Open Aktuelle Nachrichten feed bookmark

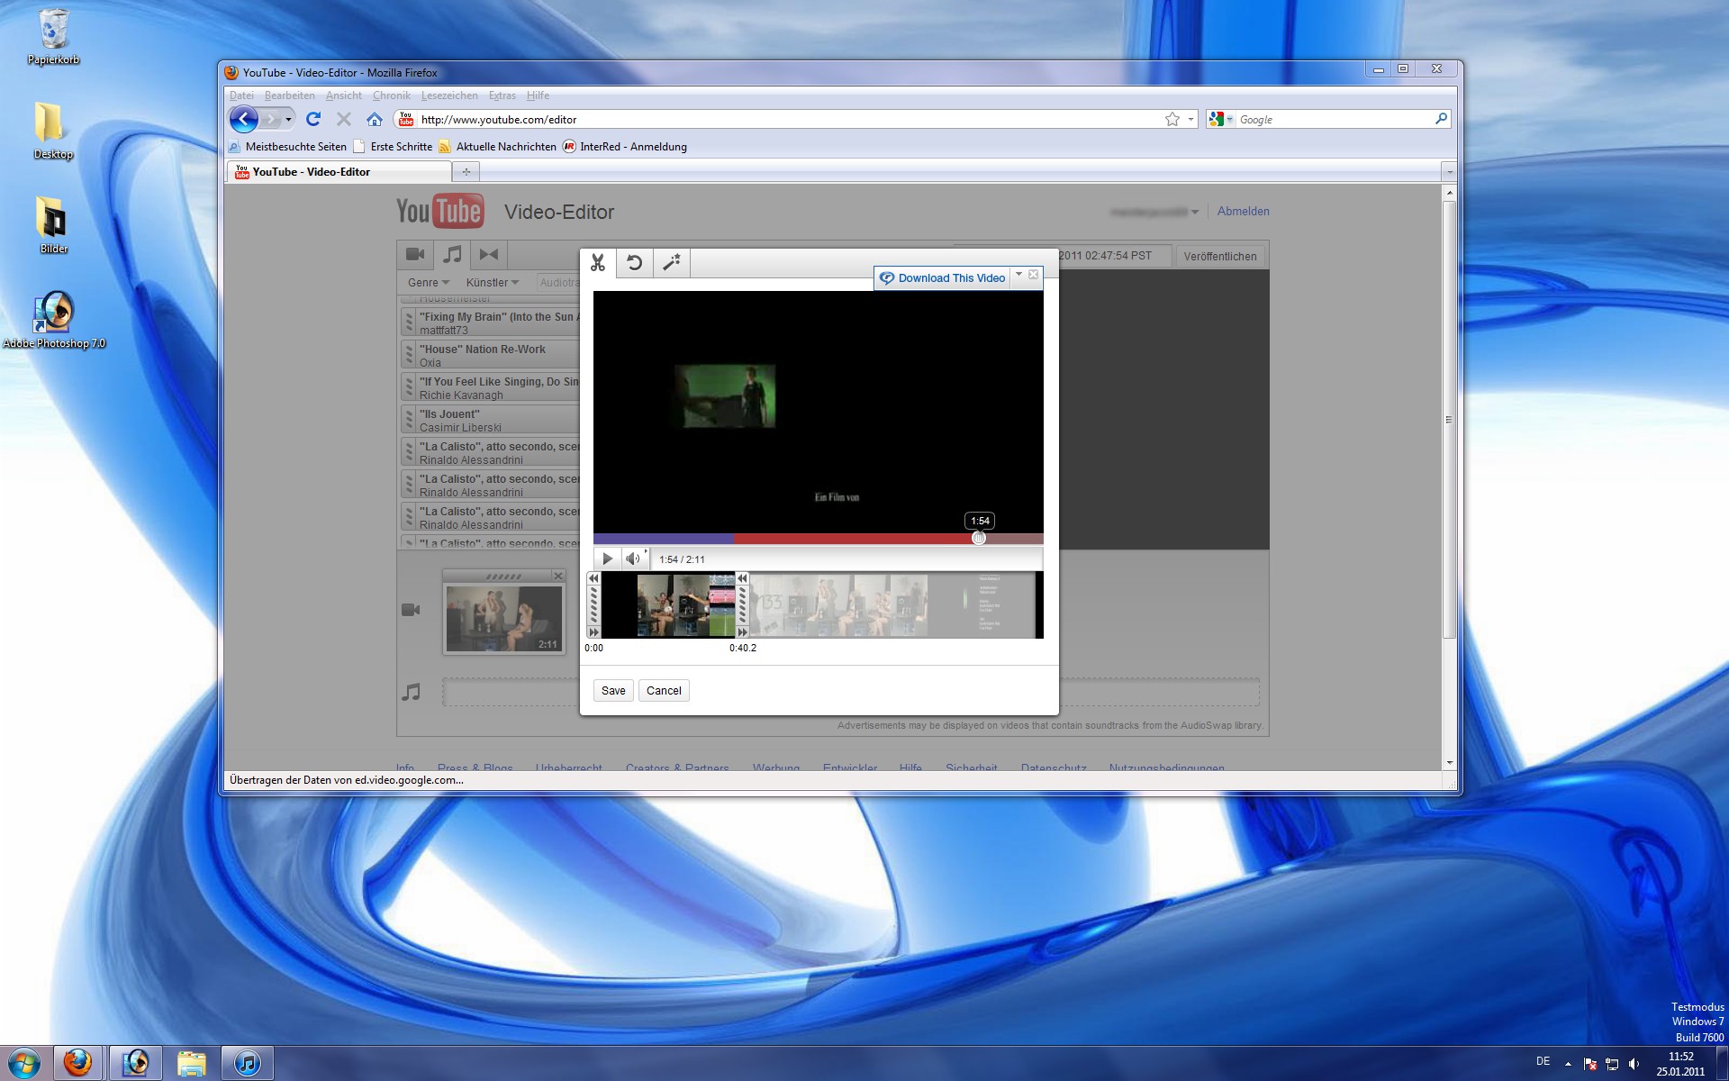click(x=498, y=147)
